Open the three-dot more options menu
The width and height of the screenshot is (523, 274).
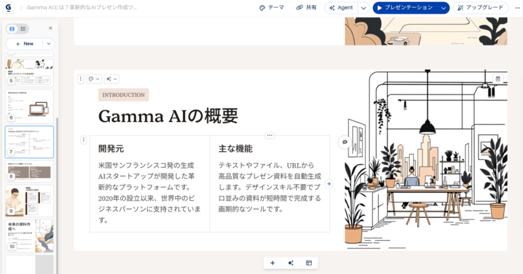click(517, 8)
